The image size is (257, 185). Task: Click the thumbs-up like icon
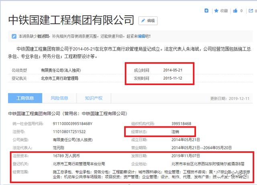click(x=235, y=11)
